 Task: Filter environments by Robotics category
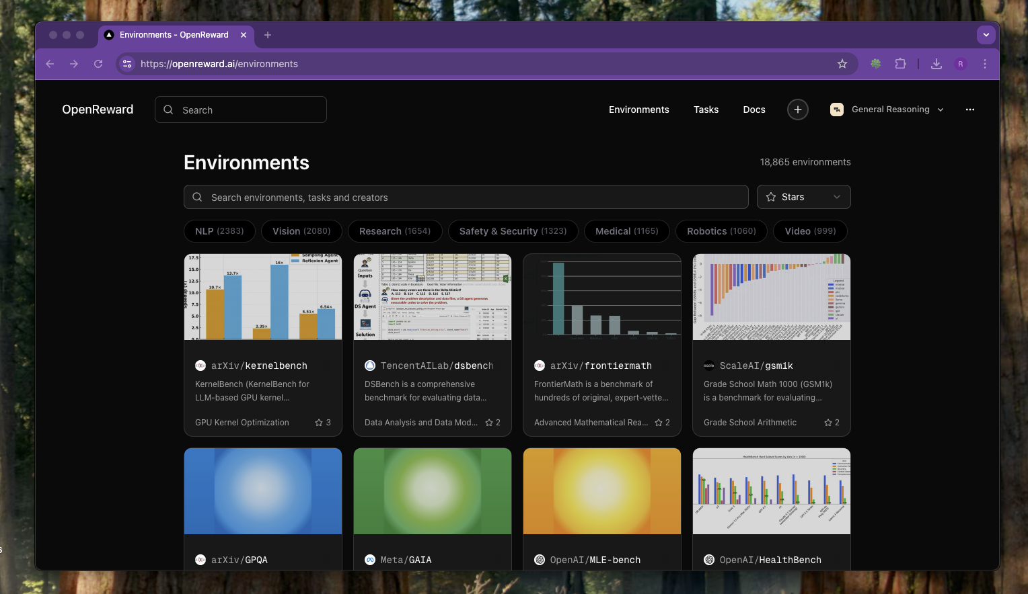[721, 230]
